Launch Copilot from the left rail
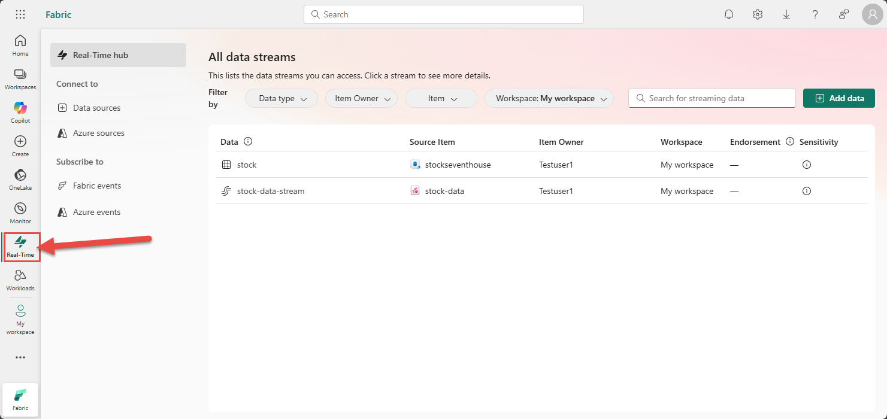 click(x=20, y=113)
